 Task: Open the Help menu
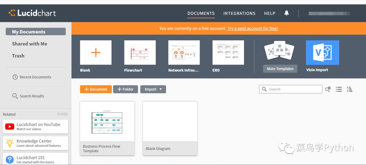point(270,14)
